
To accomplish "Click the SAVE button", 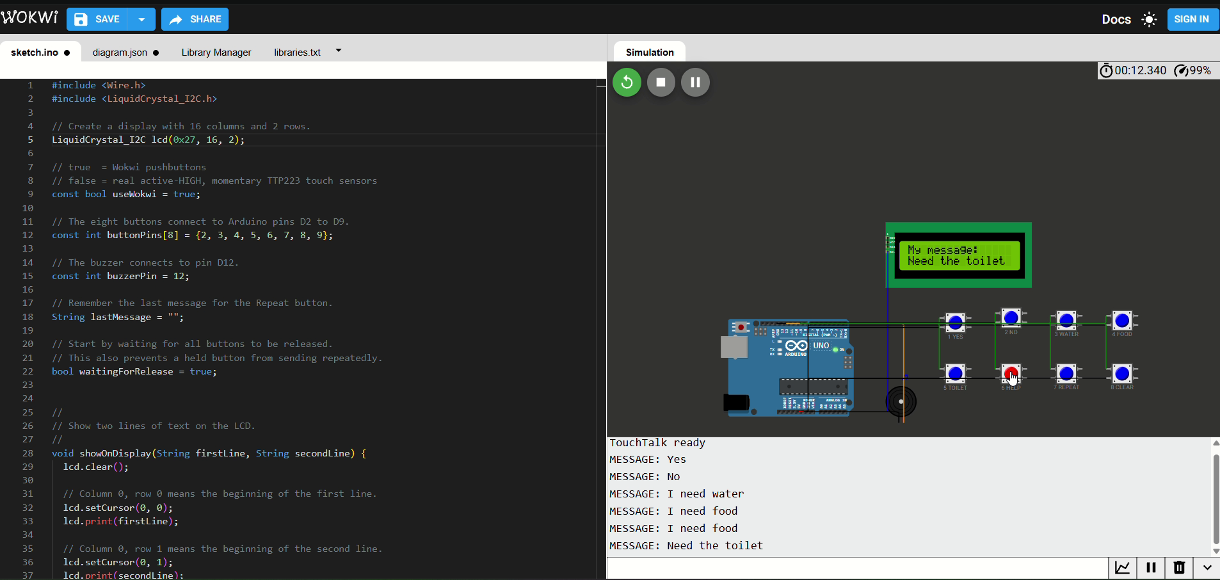I will (x=97, y=19).
